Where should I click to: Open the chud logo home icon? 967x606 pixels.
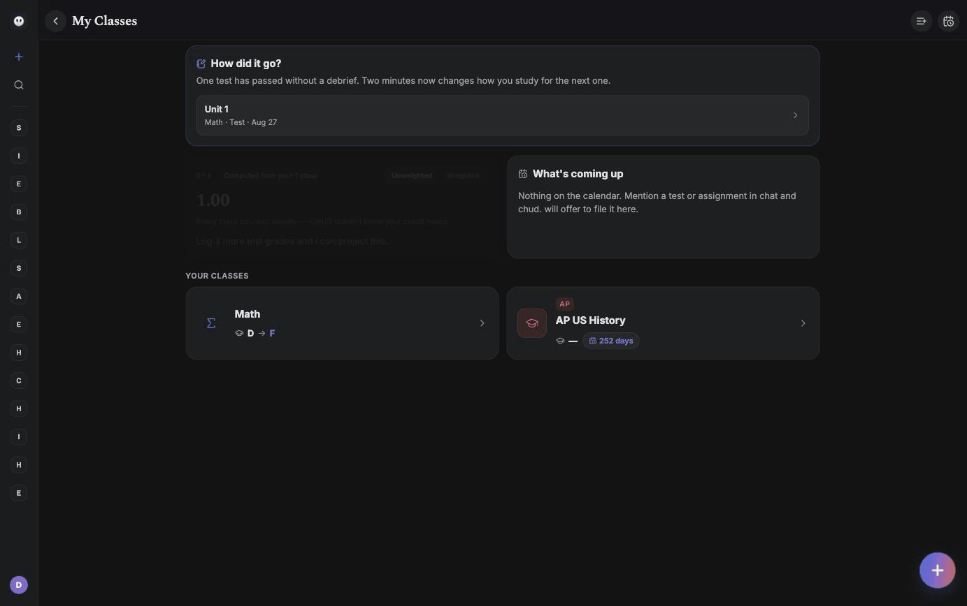click(x=19, y=21)
